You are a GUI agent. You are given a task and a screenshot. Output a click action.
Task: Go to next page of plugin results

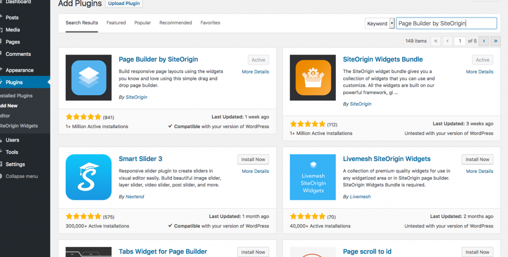click(x=483, y=41)
